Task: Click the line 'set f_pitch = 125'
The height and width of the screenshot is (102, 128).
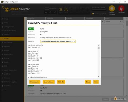Action: pyautogui.click(x=34, y=47)
